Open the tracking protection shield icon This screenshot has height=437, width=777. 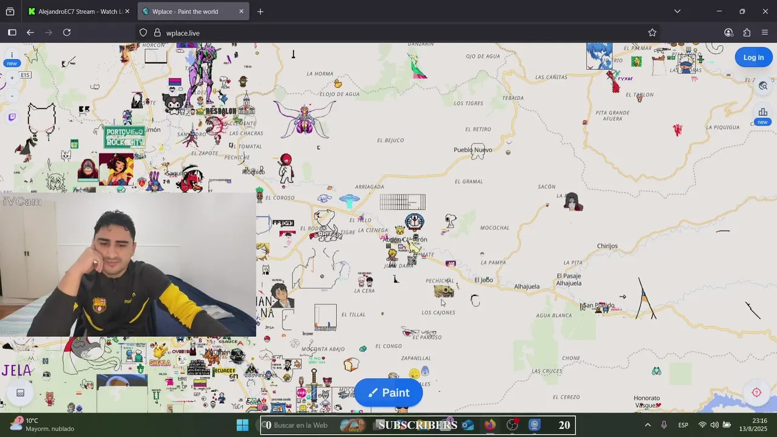pos(143,33)
